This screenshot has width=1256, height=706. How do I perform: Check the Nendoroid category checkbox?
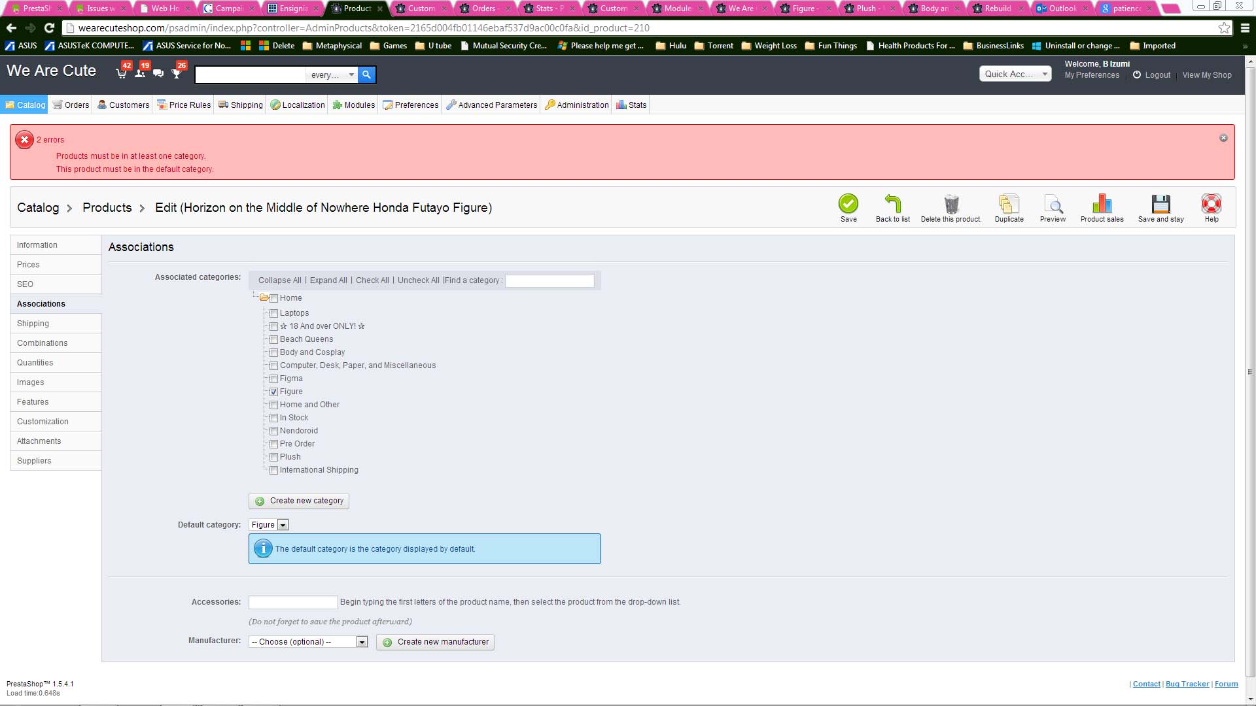pyautogui.click(x=274, y=431)
